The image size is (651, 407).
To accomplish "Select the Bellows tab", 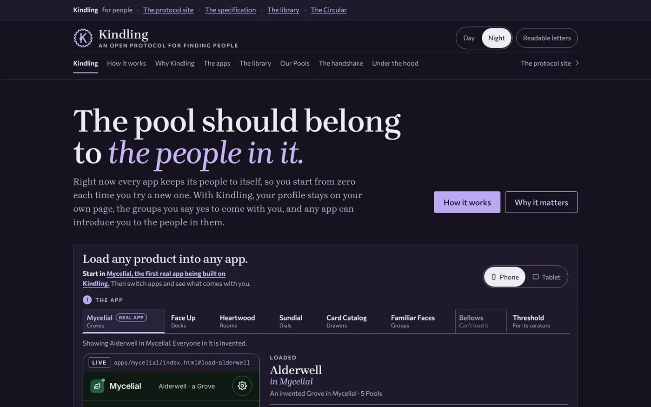I will click(x=481, y=321).
